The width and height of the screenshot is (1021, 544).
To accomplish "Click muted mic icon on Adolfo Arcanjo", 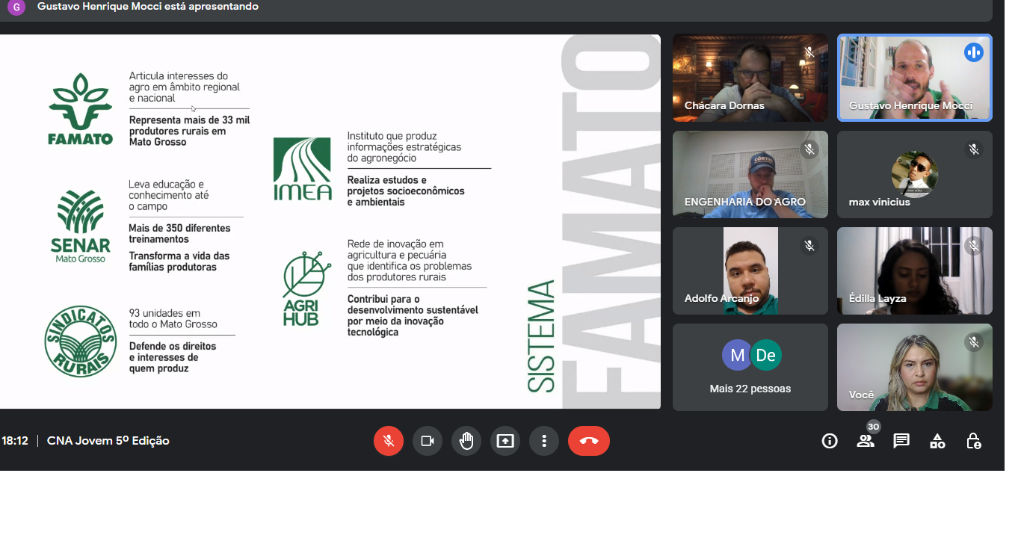I will click(809, 246).
